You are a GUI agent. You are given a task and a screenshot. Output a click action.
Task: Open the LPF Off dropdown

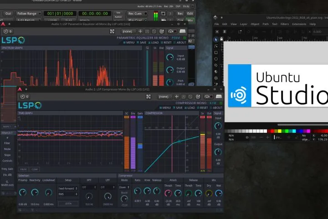108,187
